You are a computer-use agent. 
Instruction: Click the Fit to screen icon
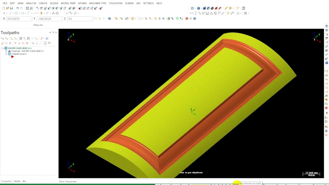coord(28,8)
